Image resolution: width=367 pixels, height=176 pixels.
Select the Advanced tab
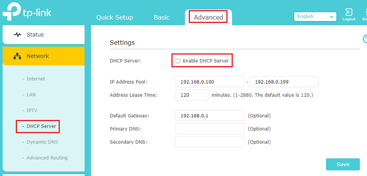coord(208,17)
